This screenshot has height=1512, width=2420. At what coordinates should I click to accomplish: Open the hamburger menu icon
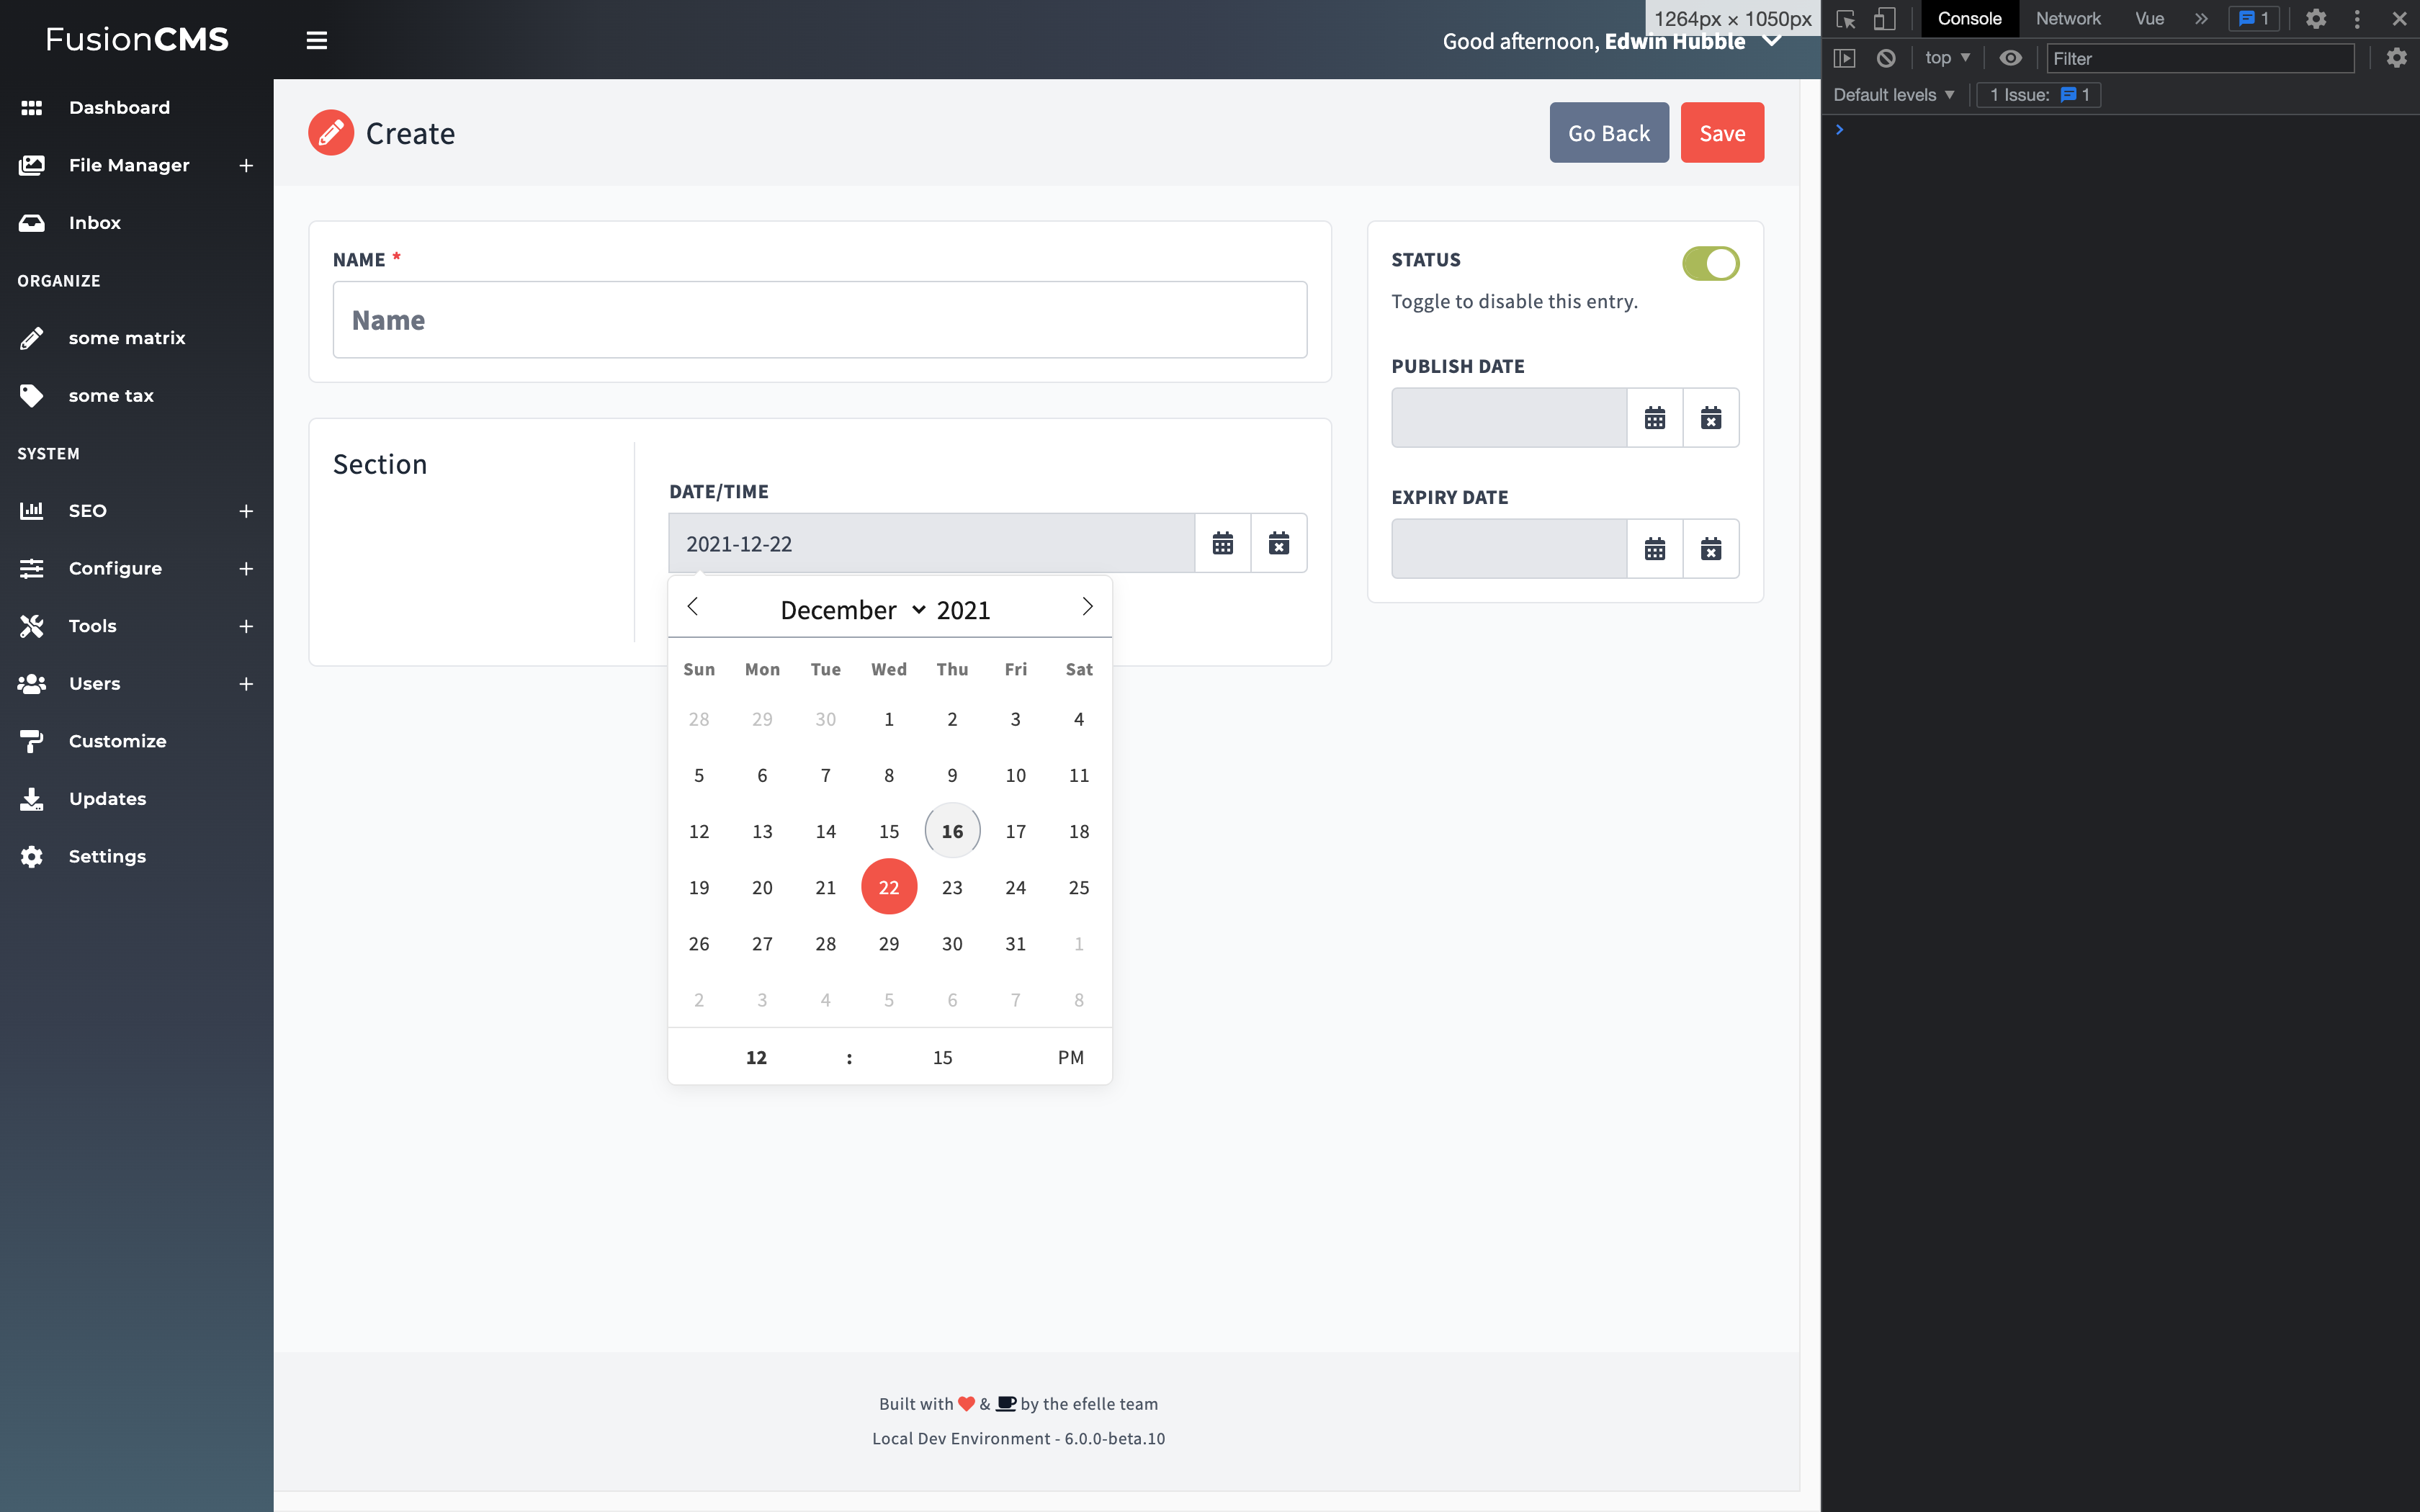point(316,40)
